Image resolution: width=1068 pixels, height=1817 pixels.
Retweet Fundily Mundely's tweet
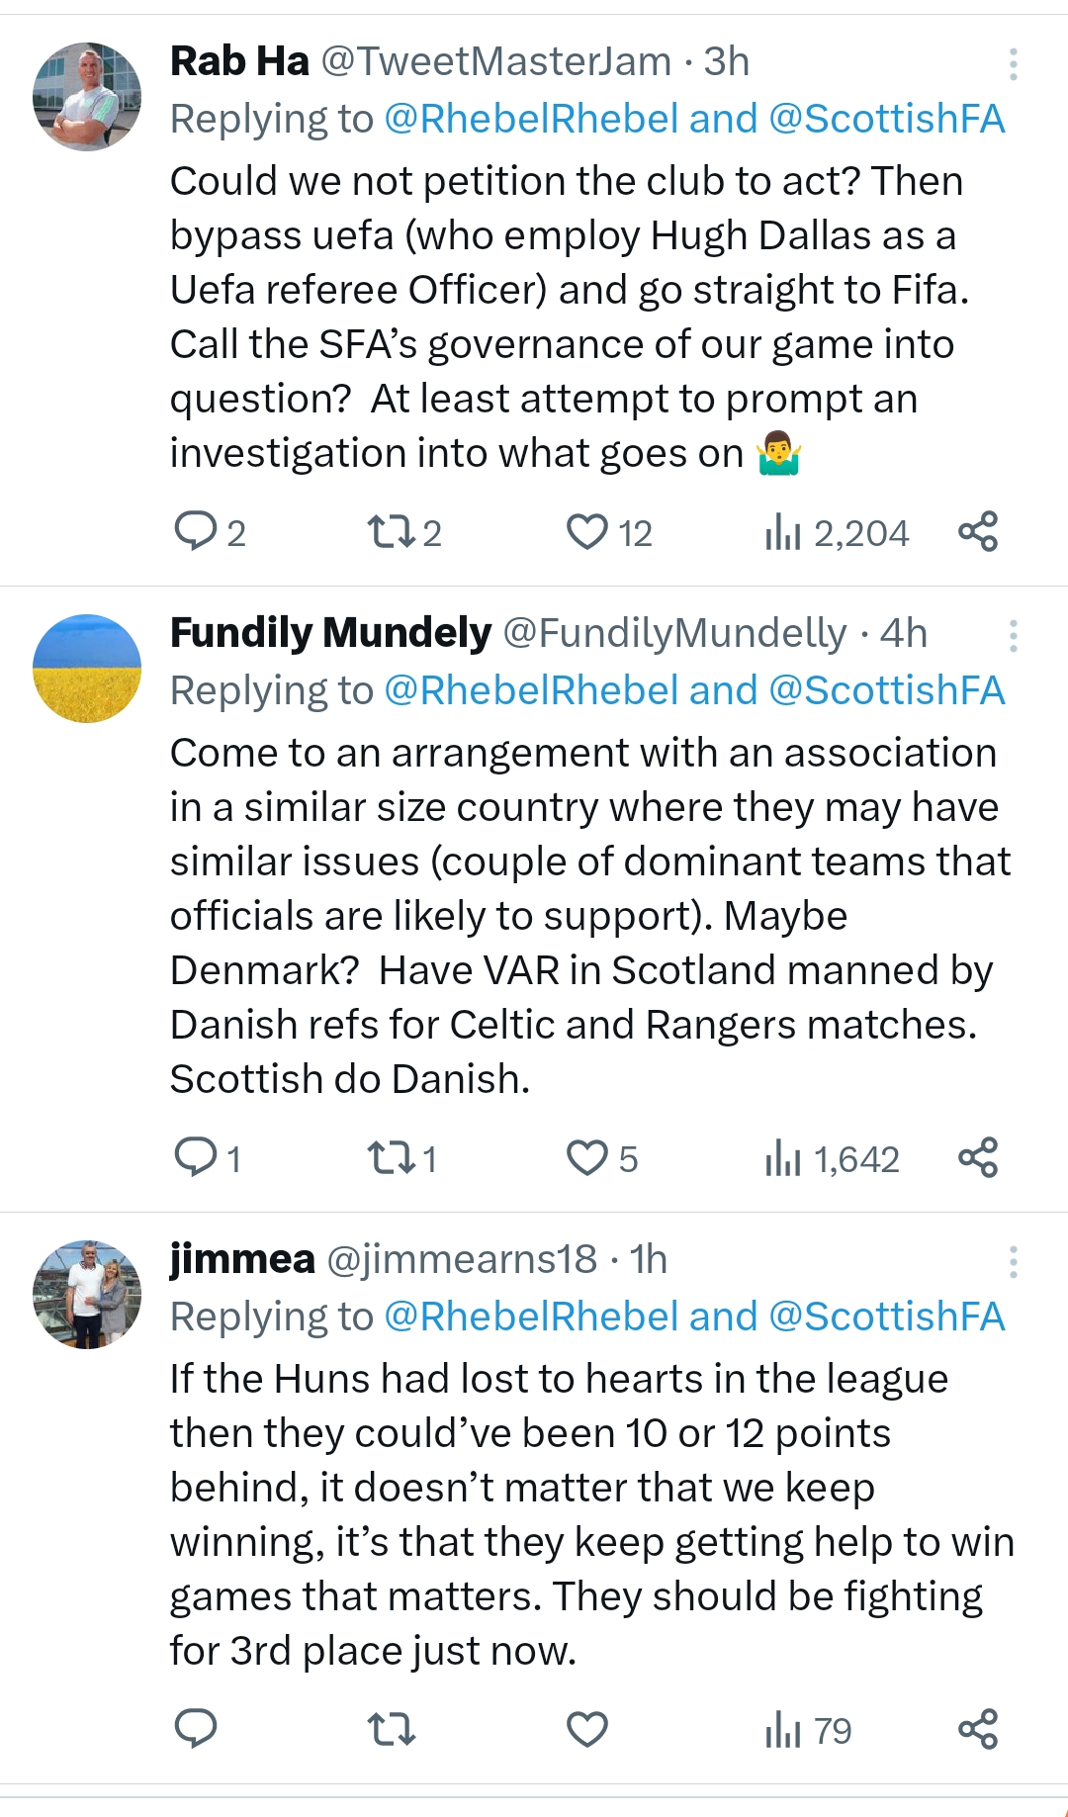391,1157
